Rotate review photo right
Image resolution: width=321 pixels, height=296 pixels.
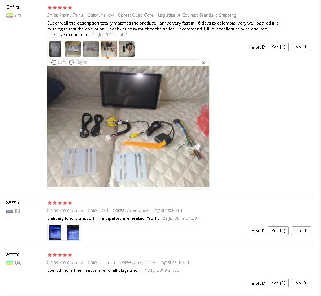[x=78, y=62]
